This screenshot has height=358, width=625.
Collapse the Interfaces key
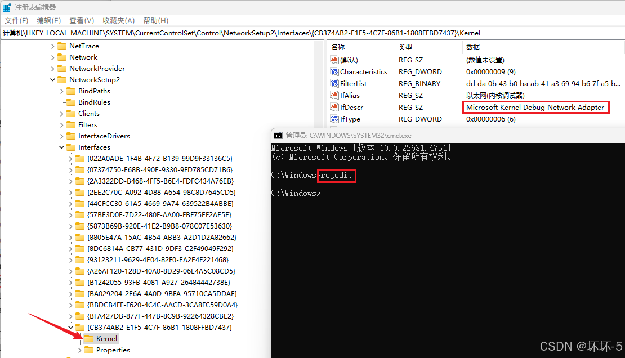(62, 147)
